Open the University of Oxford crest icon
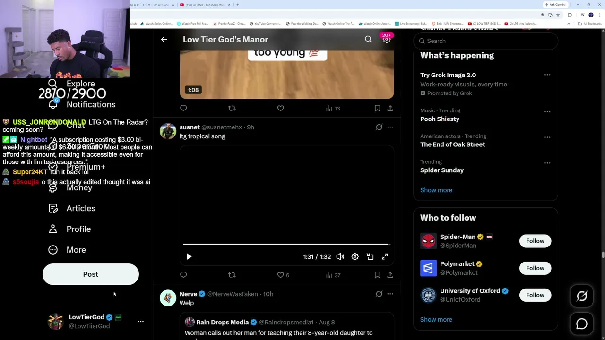Viewport: 605px width, 340px height. 428,295
